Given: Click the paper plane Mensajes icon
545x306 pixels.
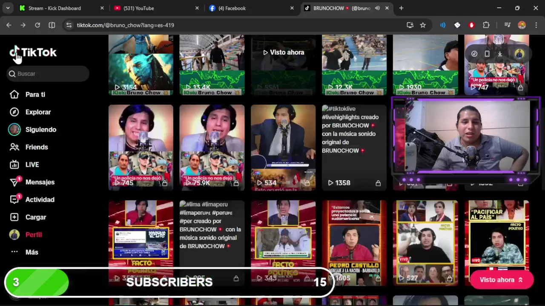Looking at the screenshot, I should [14, 182].
